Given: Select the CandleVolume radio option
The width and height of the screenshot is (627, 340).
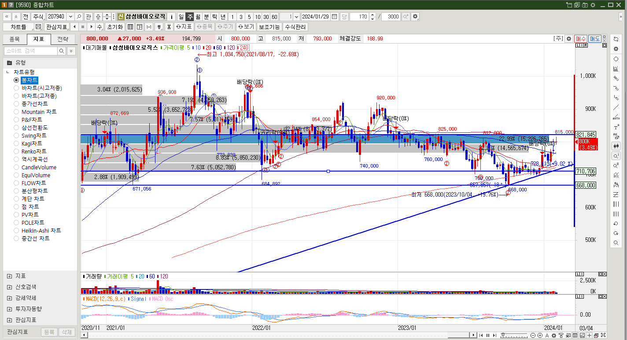Looking at the screenshot, I should (x=17, y=167).
